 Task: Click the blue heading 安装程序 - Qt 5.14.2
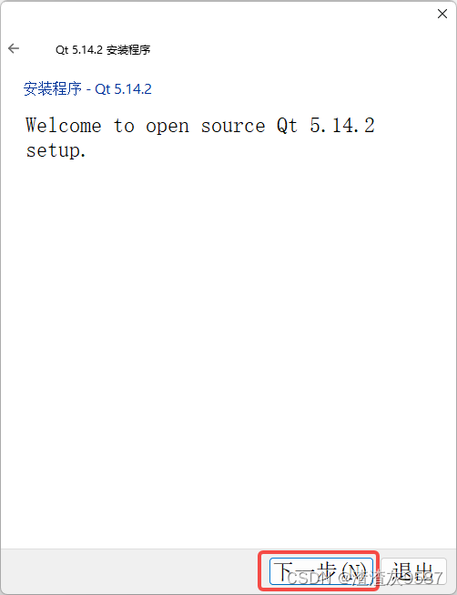point(87,88)
